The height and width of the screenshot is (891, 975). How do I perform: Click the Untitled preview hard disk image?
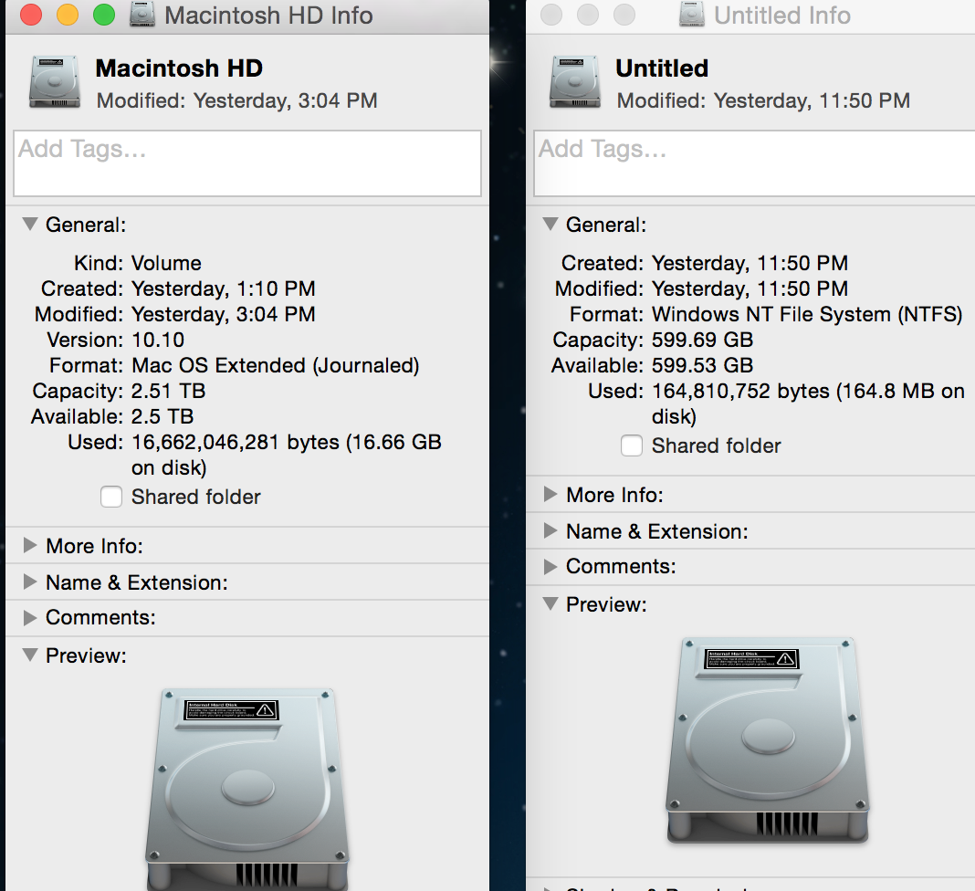tap(768, 739)
